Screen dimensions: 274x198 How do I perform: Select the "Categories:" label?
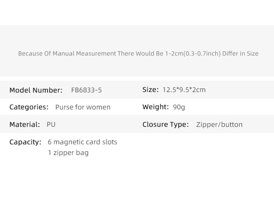29,107
